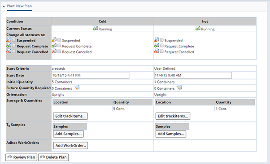Click the Running status icon under hot
Viewport: 270px width, 164px height.
(198, 29)
